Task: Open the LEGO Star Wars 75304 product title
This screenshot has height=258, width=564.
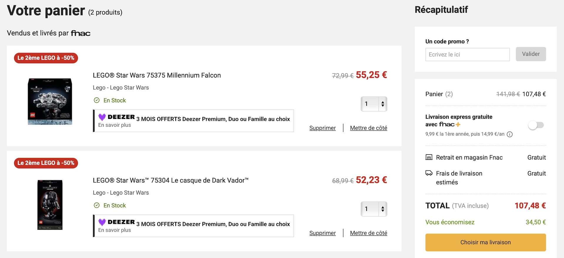Action: pyautogui.click(x=171, y=180)
